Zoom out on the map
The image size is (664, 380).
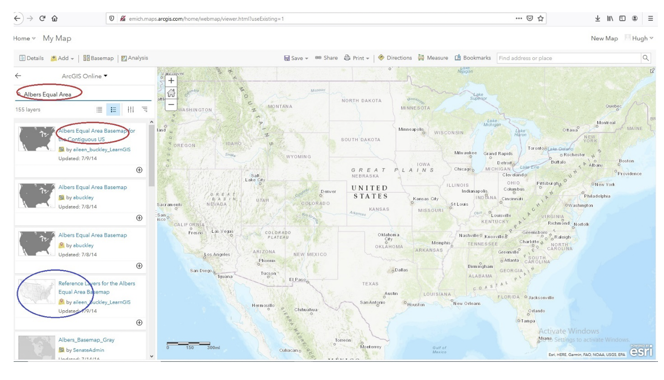(171, 105)
